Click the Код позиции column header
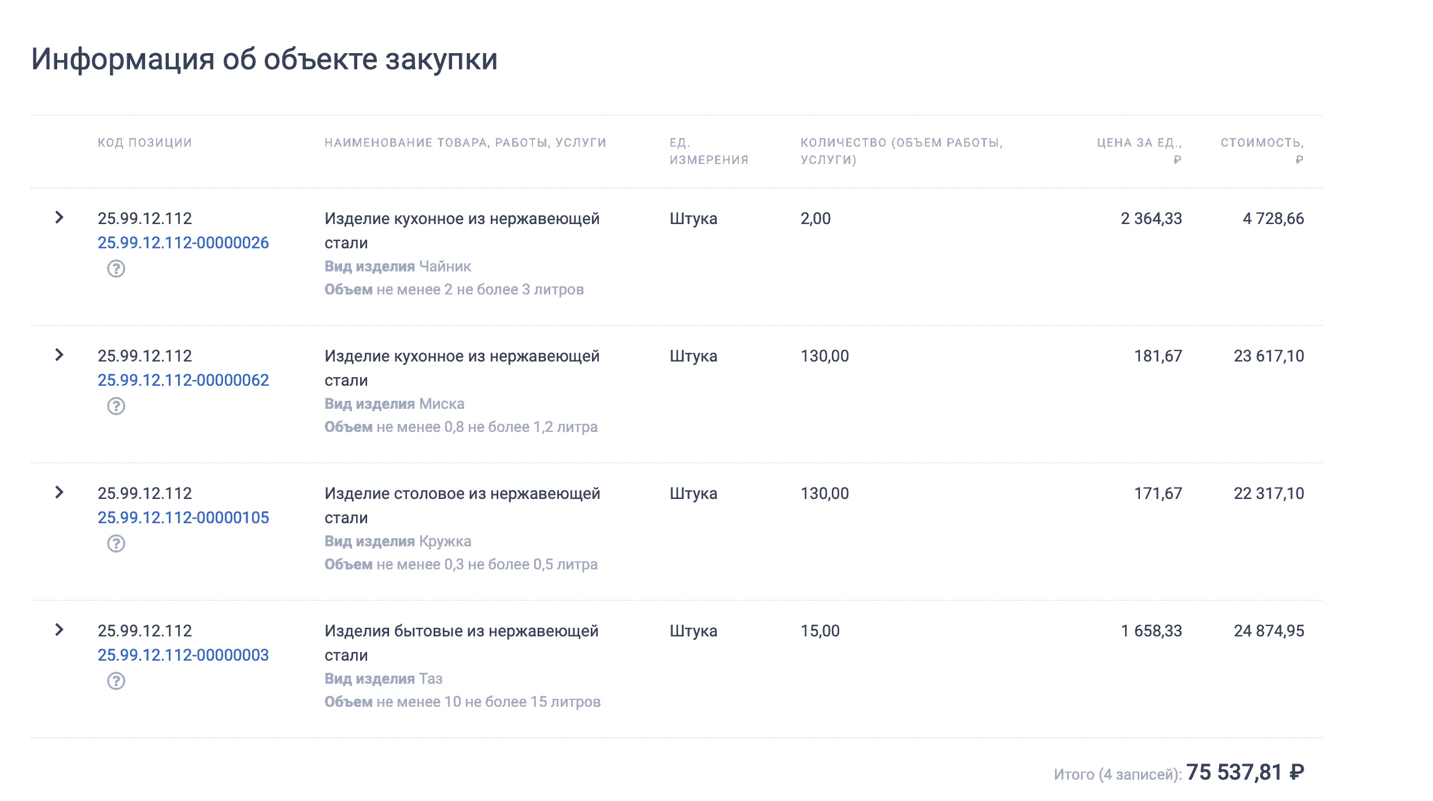This screenshot has height=801, width=1433. click(x=145, y=143)
